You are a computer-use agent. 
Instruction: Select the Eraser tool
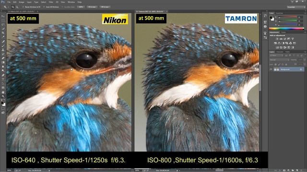click(3, 58)
